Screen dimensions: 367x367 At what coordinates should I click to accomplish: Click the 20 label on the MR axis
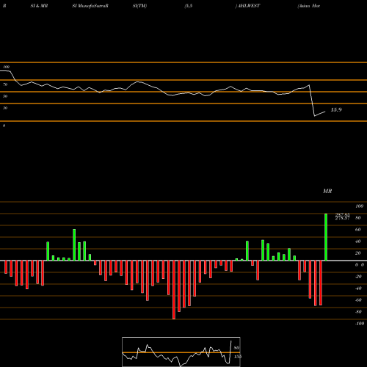[x=357, y=253]
